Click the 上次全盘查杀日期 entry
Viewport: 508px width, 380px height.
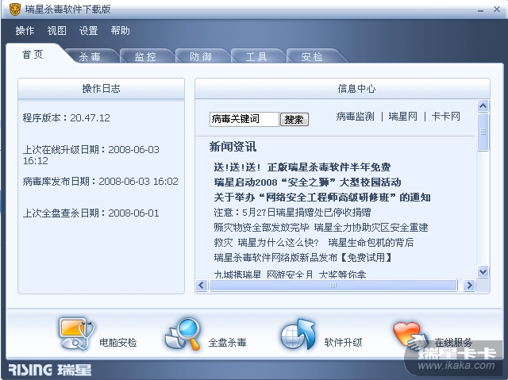90,213
